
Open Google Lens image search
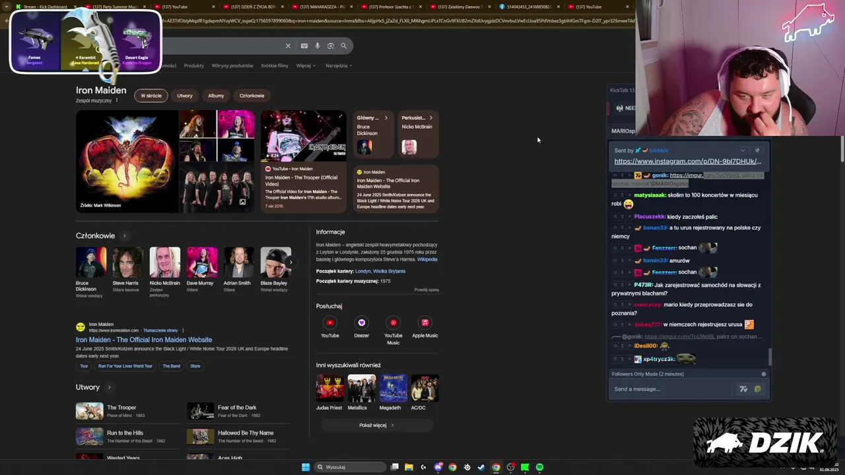coord(331,46)
